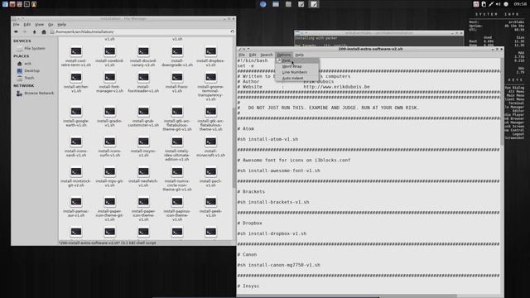Click the blue browser icon in top panel
This screenshot has height=298, width=530.
tap(263, 4)
